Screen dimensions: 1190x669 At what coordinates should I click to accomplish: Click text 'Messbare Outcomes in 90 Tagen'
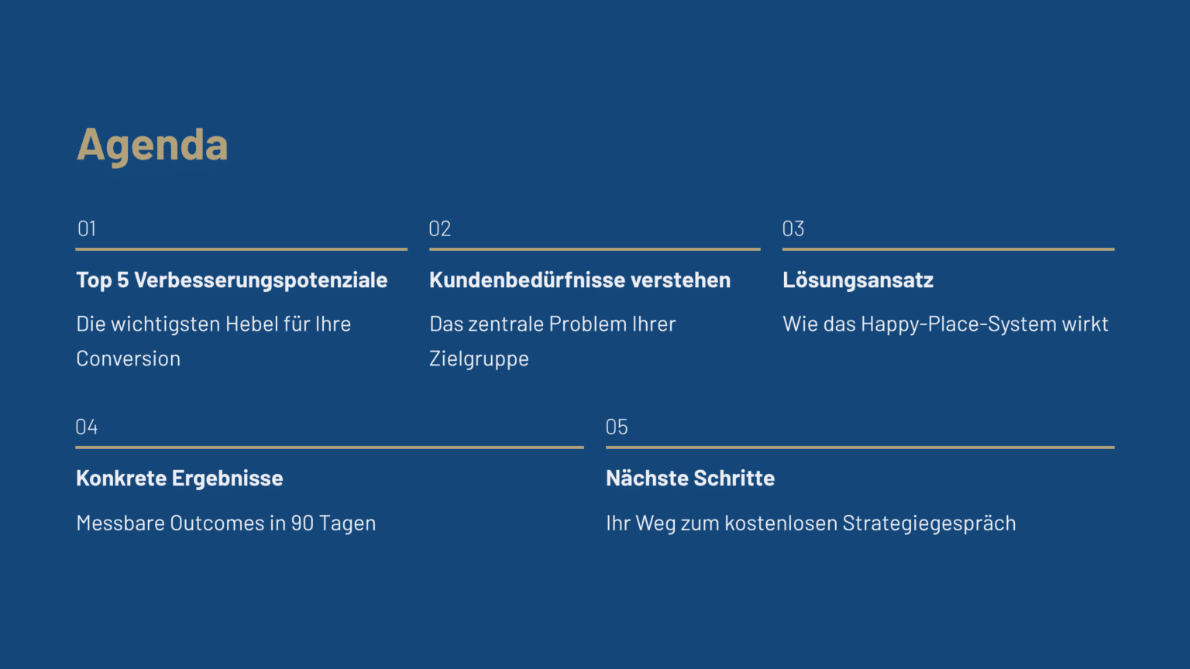click(226, 523)
